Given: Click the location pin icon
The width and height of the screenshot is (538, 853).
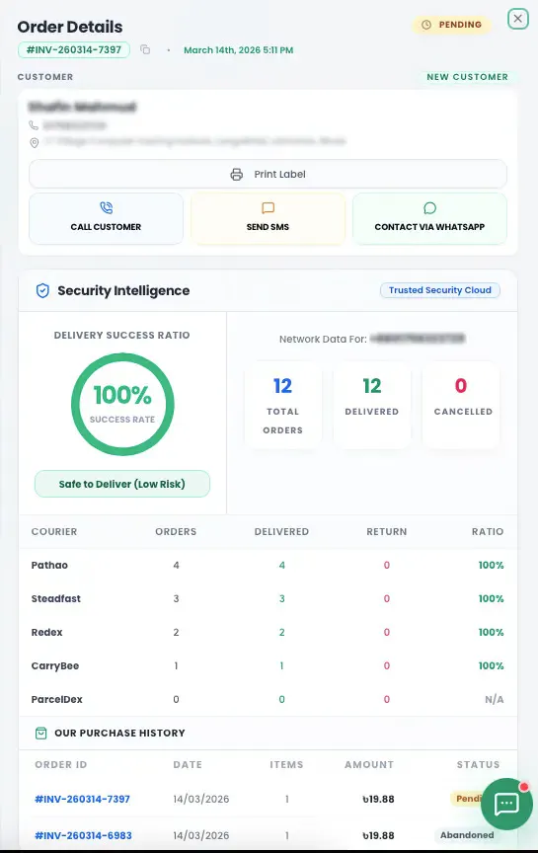Looking at the screenshot, I should pos(34,142).
